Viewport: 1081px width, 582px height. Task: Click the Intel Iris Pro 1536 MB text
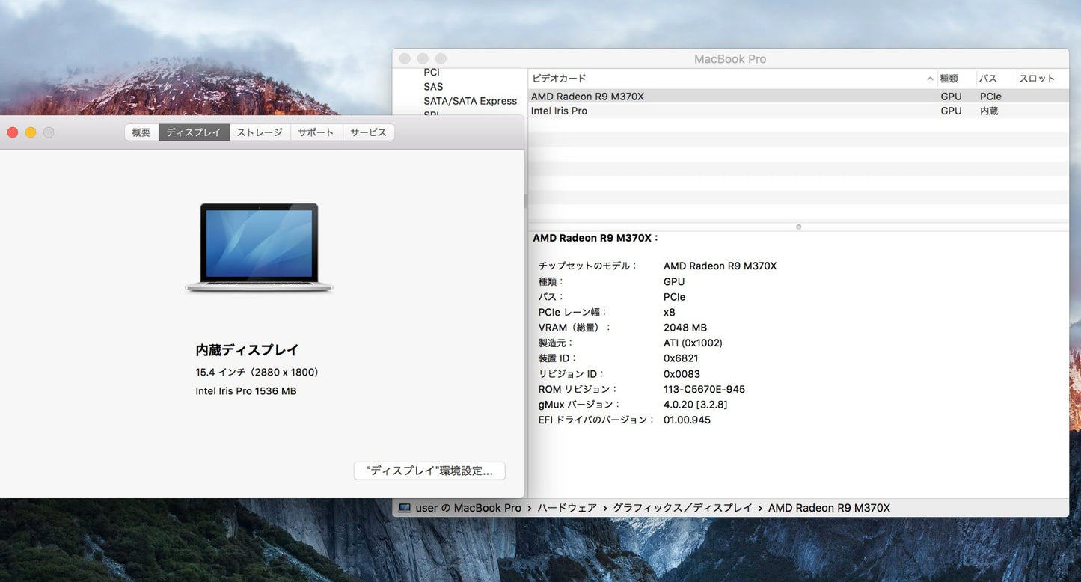(x=246, y=391)
